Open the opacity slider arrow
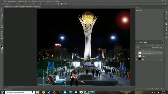 (163, 48)
